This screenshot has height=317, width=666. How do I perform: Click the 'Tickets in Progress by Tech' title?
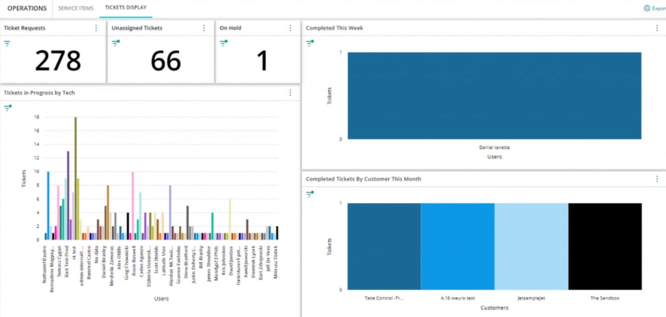coord(39,93)
